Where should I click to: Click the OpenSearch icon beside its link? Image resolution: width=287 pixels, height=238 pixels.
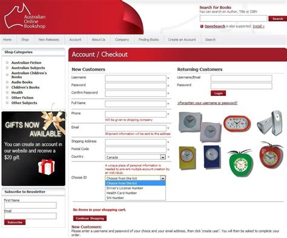[202, 26]
